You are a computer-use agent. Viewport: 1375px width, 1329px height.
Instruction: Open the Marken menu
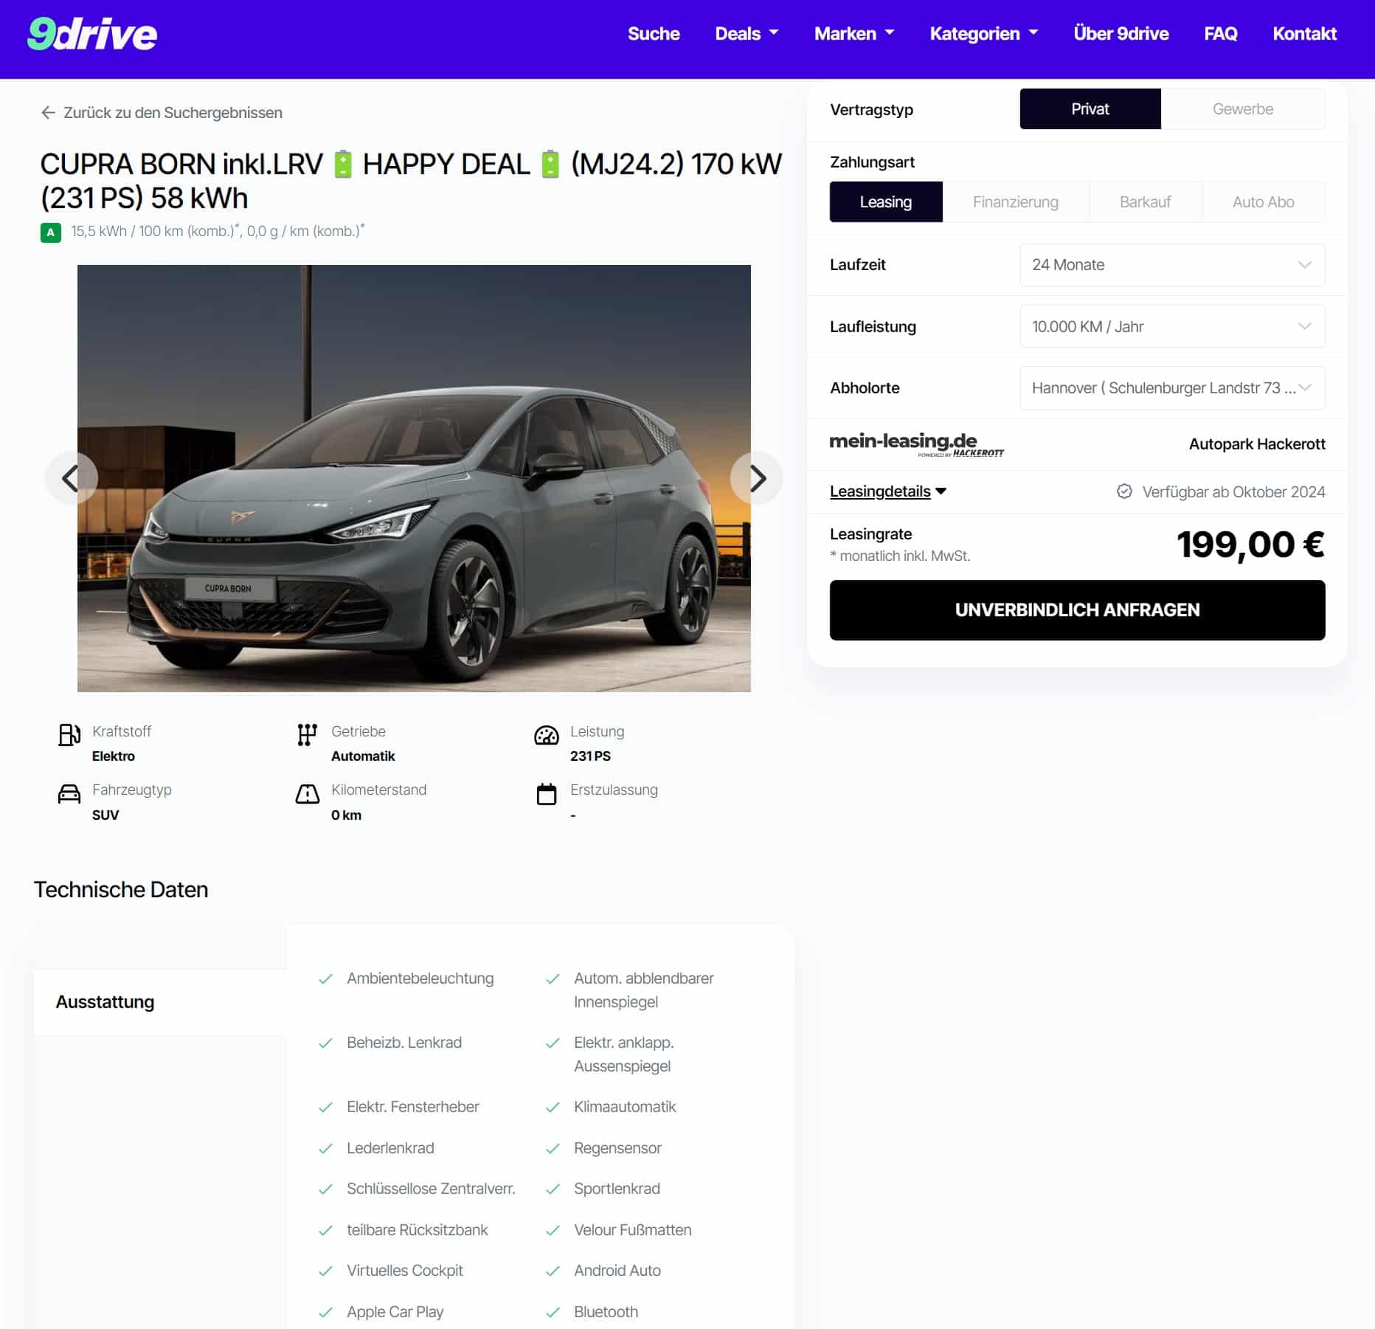coord(854,34)
